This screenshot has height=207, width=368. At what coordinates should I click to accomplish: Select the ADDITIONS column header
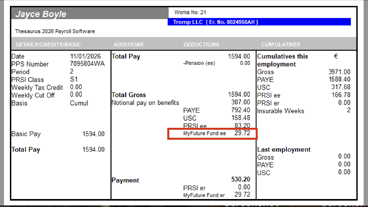pos(128,44)
